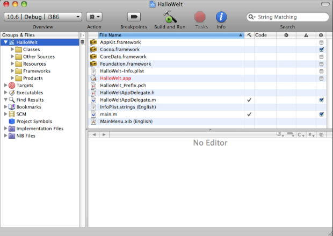
Task: Click the Tasks stop-sign icon
Action: point(200,17)
